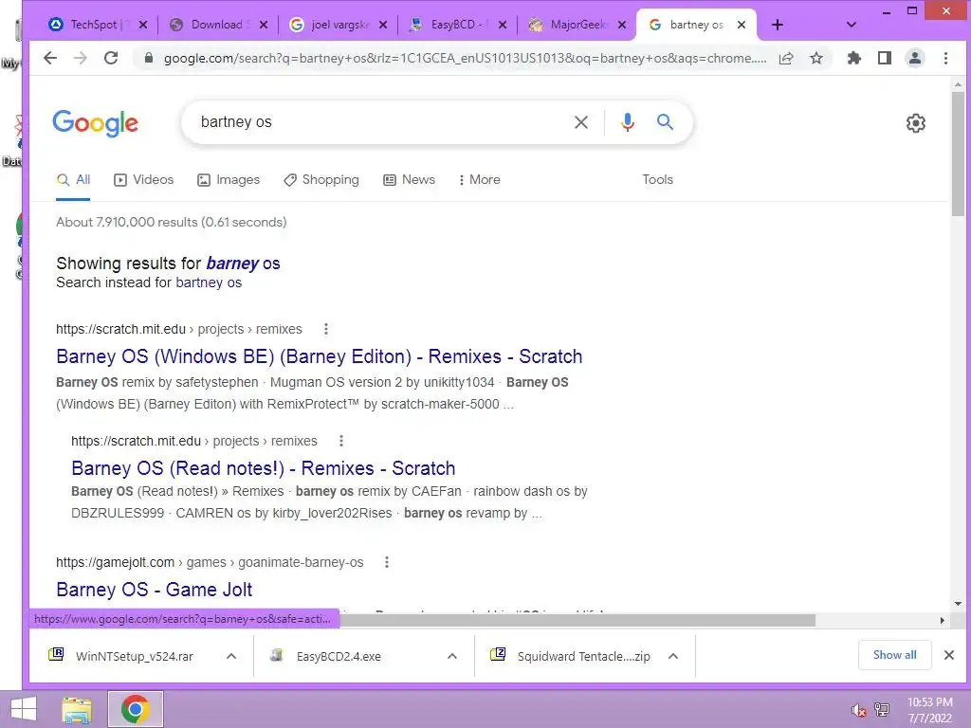Clear the search box with the X
Viewport: 971px width, 728px height.
(581, 122)
